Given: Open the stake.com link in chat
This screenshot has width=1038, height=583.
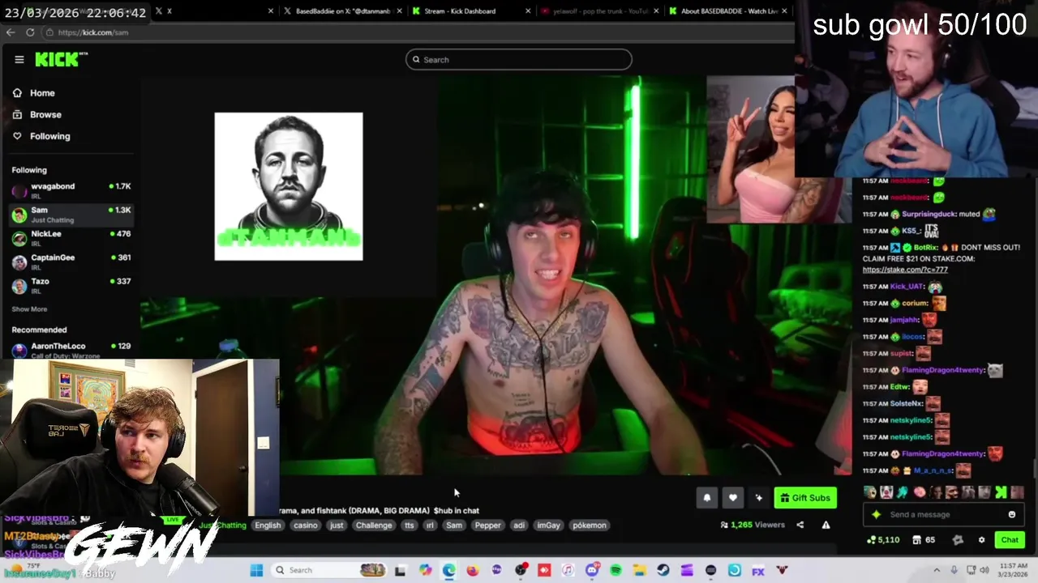Looking at the screenshot, I should click(905, 270).
